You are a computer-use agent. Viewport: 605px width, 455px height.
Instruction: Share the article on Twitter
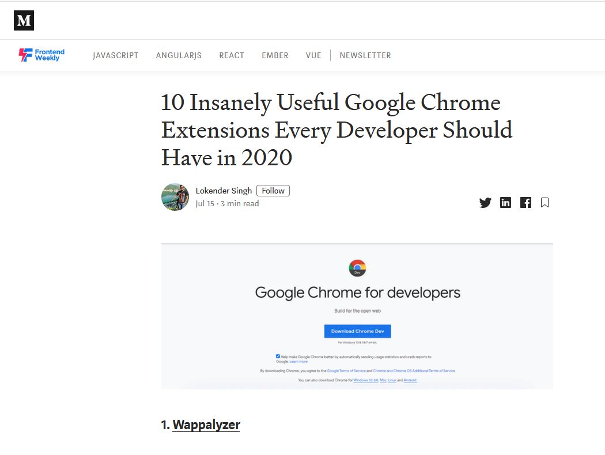pyautogui.click(x=485, y=202)
